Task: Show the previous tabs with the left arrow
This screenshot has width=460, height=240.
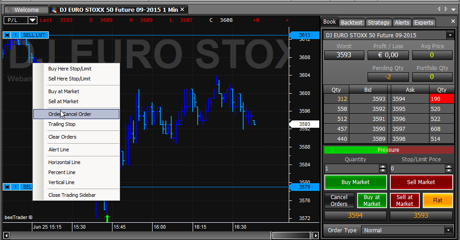Action: click(x=439, y=9)
